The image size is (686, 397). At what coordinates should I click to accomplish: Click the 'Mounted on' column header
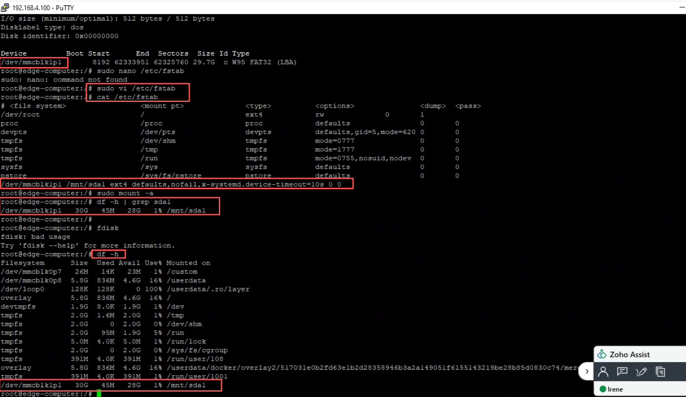[188, 263]
